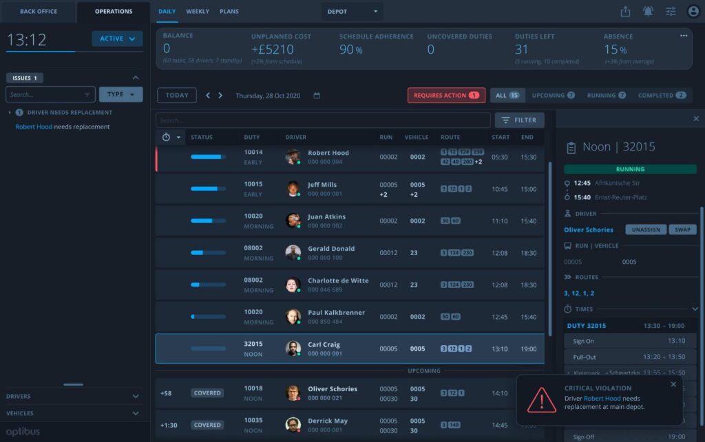Open the ACTIVE status dropdown

(117, 38)
